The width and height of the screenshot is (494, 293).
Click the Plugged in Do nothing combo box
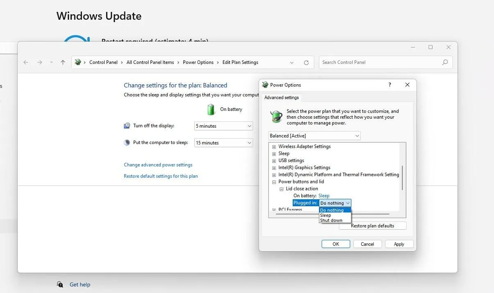click(x=335, y=203)
